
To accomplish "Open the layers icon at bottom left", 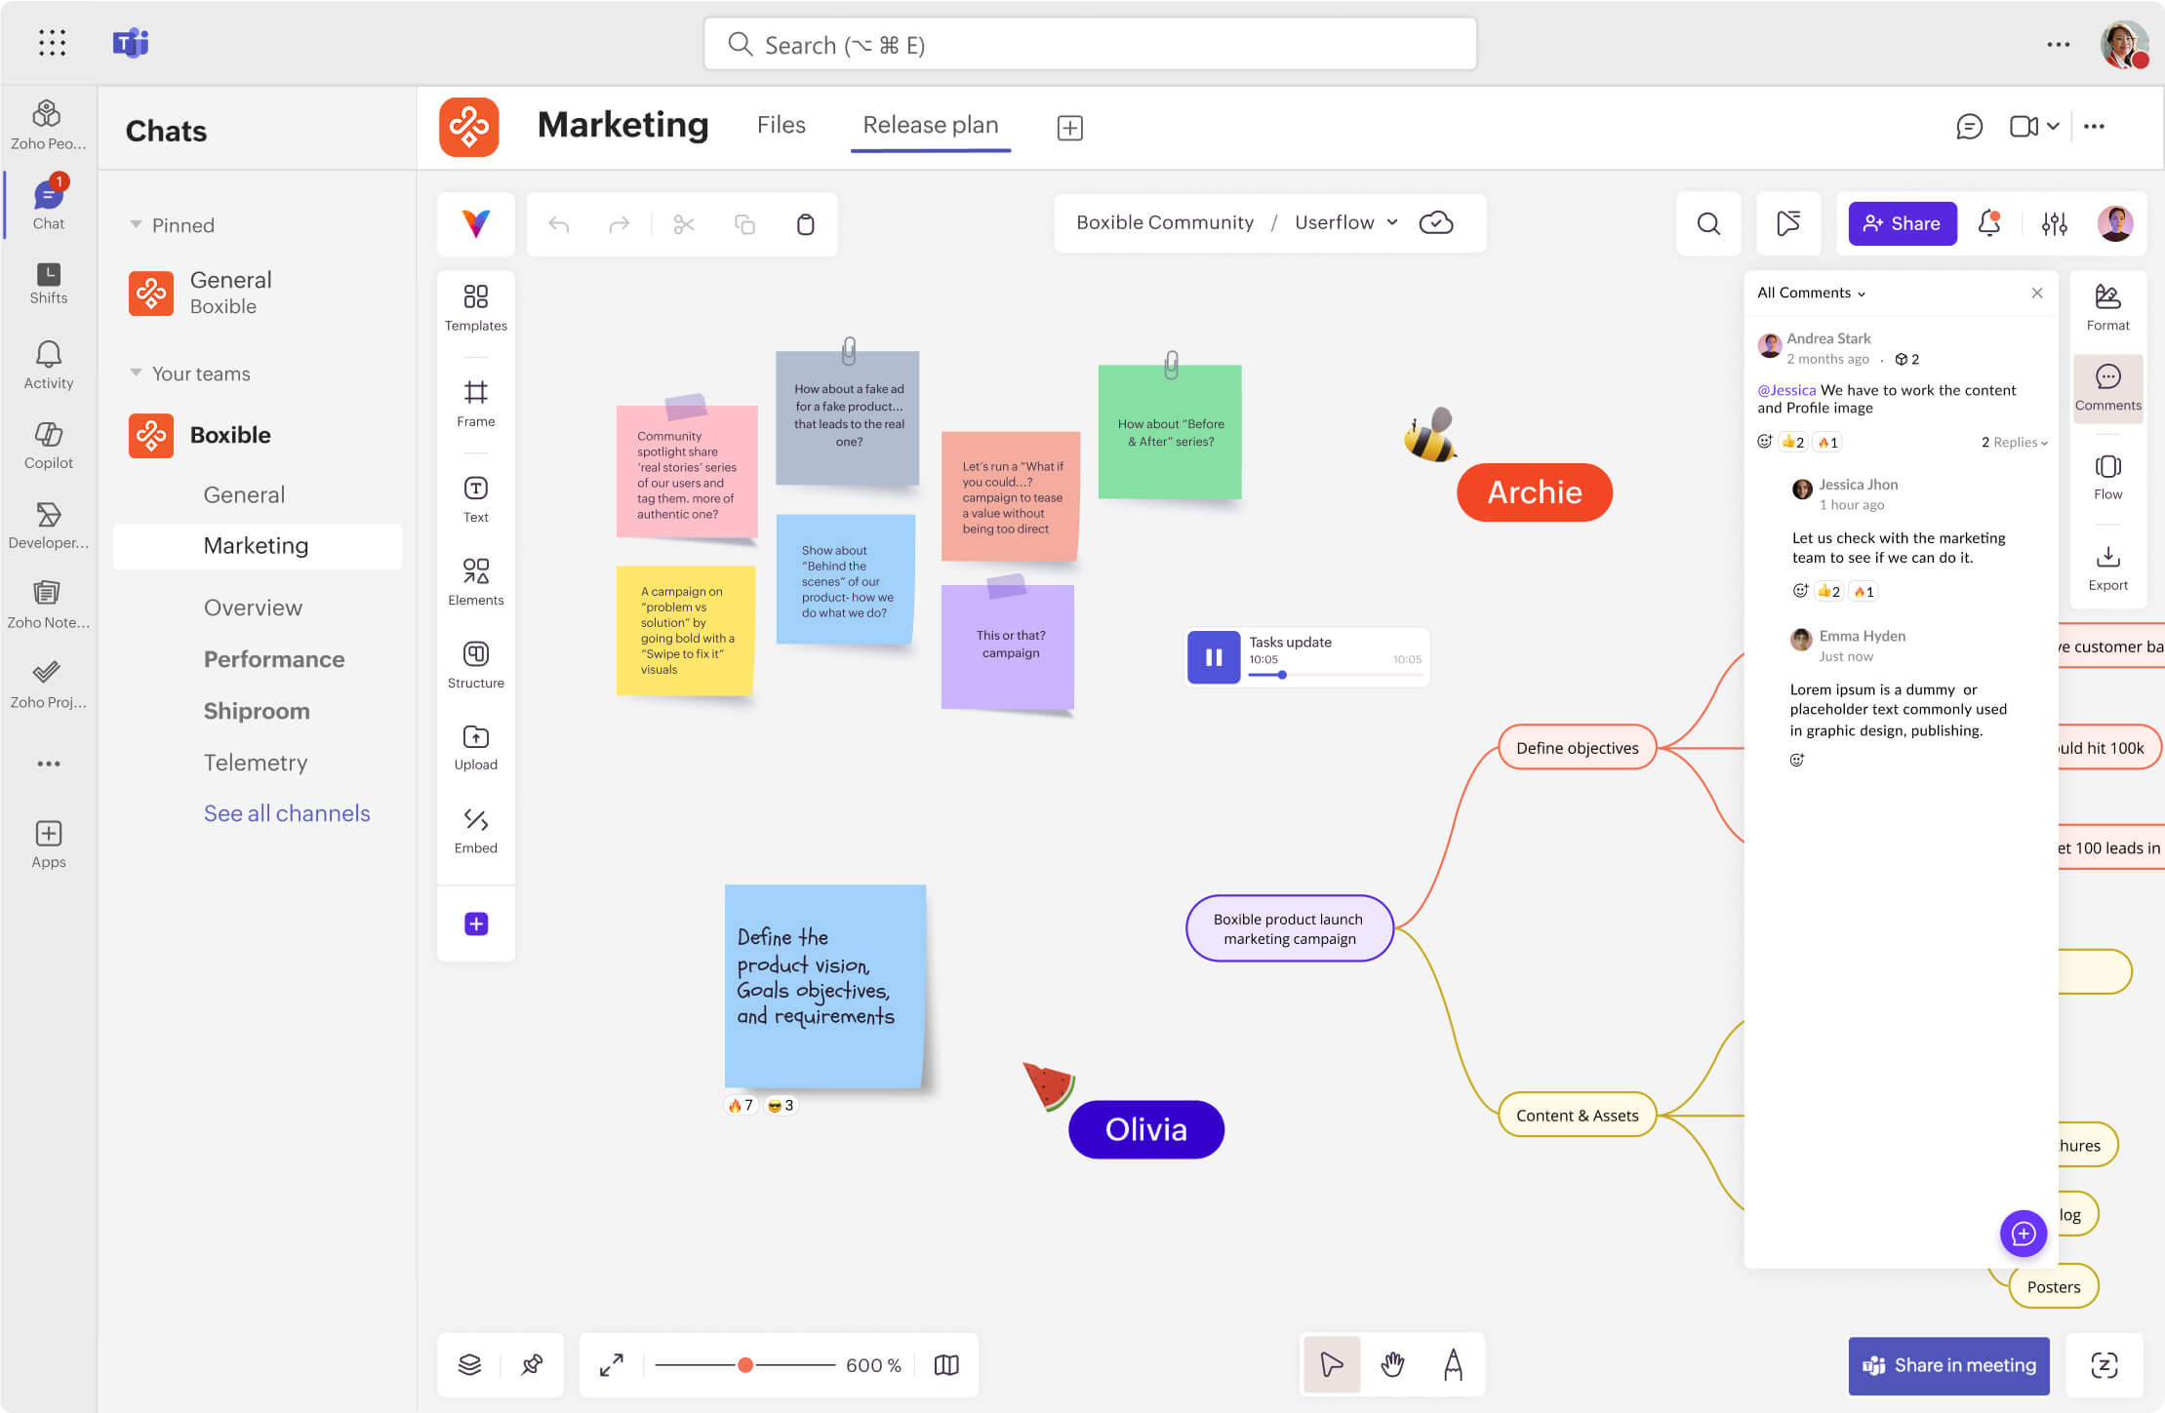I will click(x=469, y=1364).
